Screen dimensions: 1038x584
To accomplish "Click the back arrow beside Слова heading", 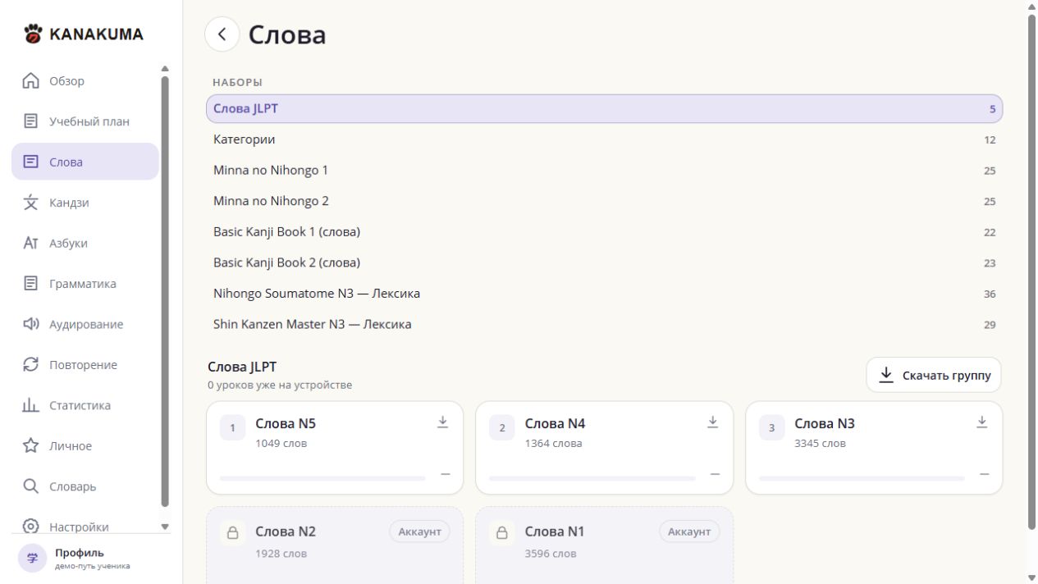I will coord(222,34).
